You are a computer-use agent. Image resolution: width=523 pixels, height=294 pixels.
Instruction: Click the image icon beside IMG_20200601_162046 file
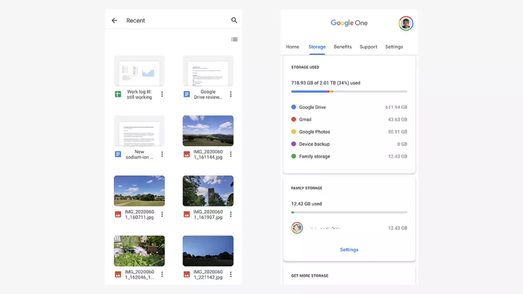[x=118, y=275]
